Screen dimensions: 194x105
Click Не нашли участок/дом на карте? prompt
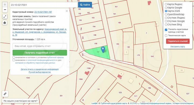(20, 101)
